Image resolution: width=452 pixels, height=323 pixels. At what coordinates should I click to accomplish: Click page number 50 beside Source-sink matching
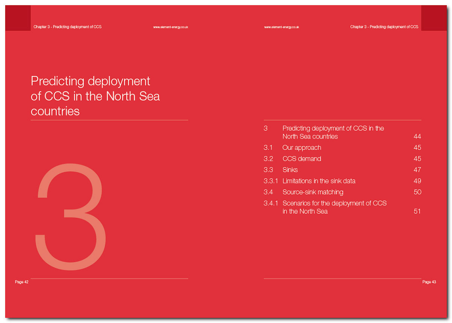pos(417,192)
